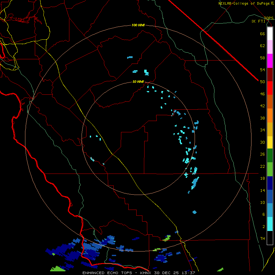Click the legend value 54

[262, 70]
